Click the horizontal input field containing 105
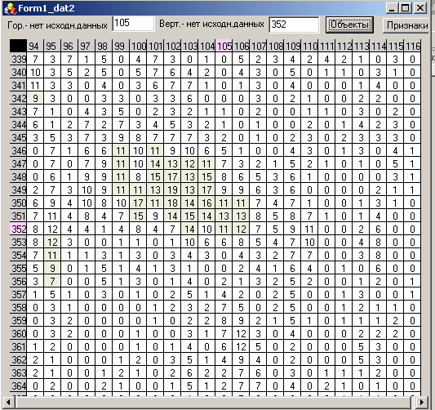Viewport: 435px width, 410px height. coord(134,24)
